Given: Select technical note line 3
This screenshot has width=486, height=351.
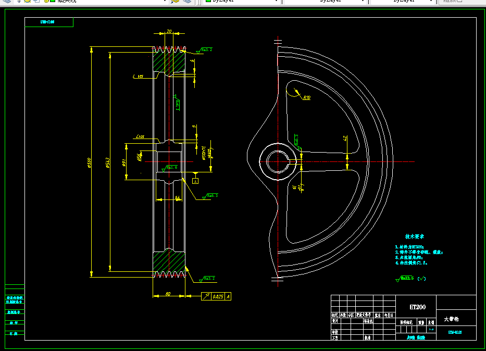Looking at the screenshot, I should [x=409, y=257].
